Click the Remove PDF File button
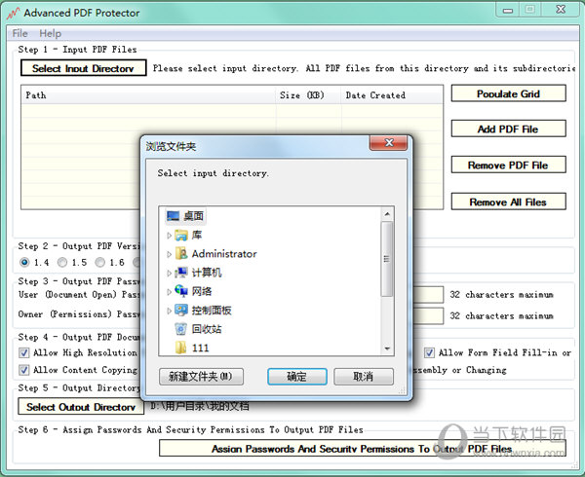This screenshot has width=585, height=477. [508, 165]
